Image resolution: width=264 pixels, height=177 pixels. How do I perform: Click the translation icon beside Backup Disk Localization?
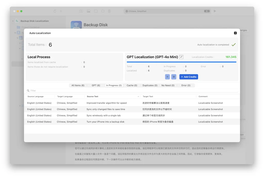coord(16,21)
